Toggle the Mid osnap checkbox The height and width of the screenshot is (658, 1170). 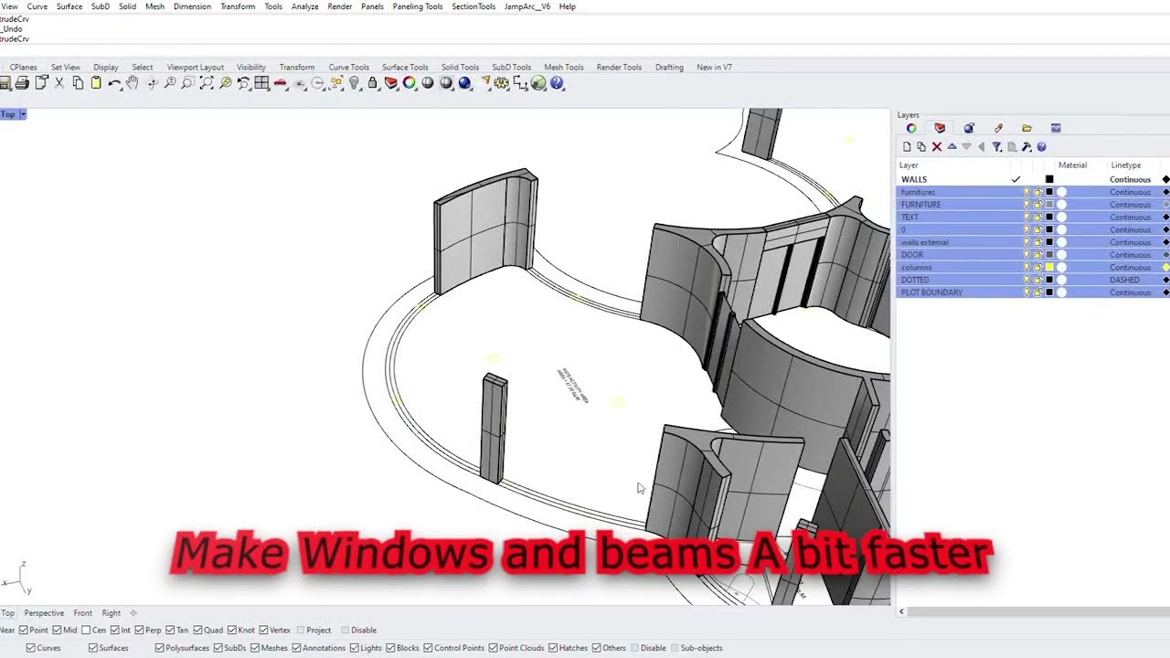coord(58,630)
